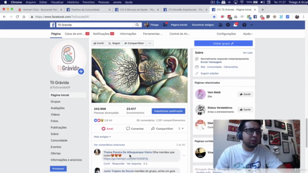Click Thaisa Pereira's avatar
This screenshot has width=308, height=173.
coord(97,152)
